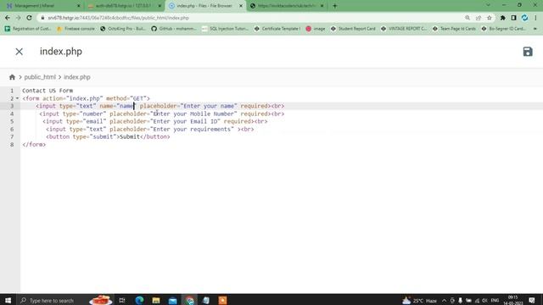Reload the page with the refresh icon
Image resolution: width=543 pixels, height=305 pixels.
tap(29, 18)
